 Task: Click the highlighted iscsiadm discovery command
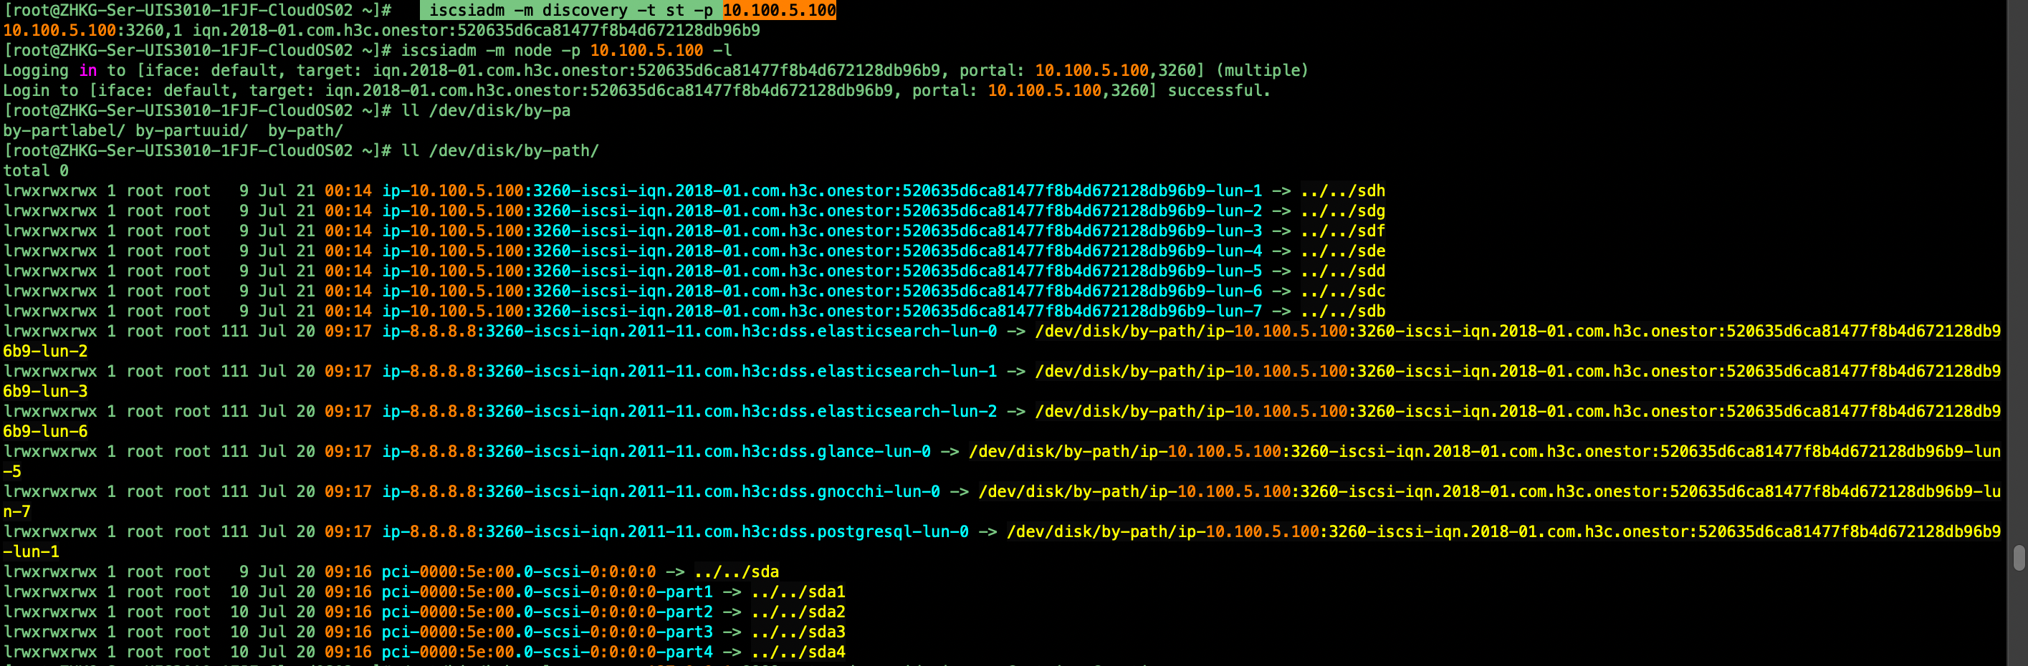[628, 10]
